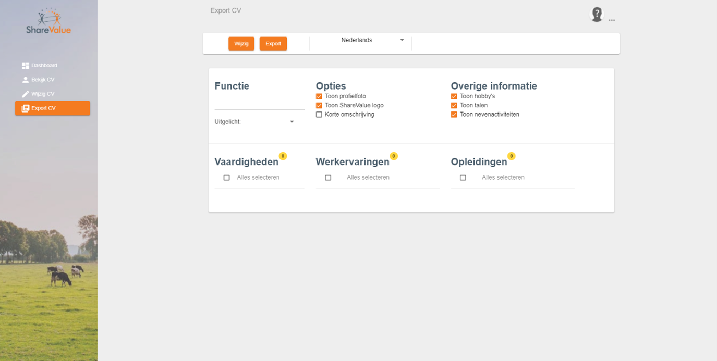Click the Opleidingen count badge
The image size is (717, 361).
511,156
